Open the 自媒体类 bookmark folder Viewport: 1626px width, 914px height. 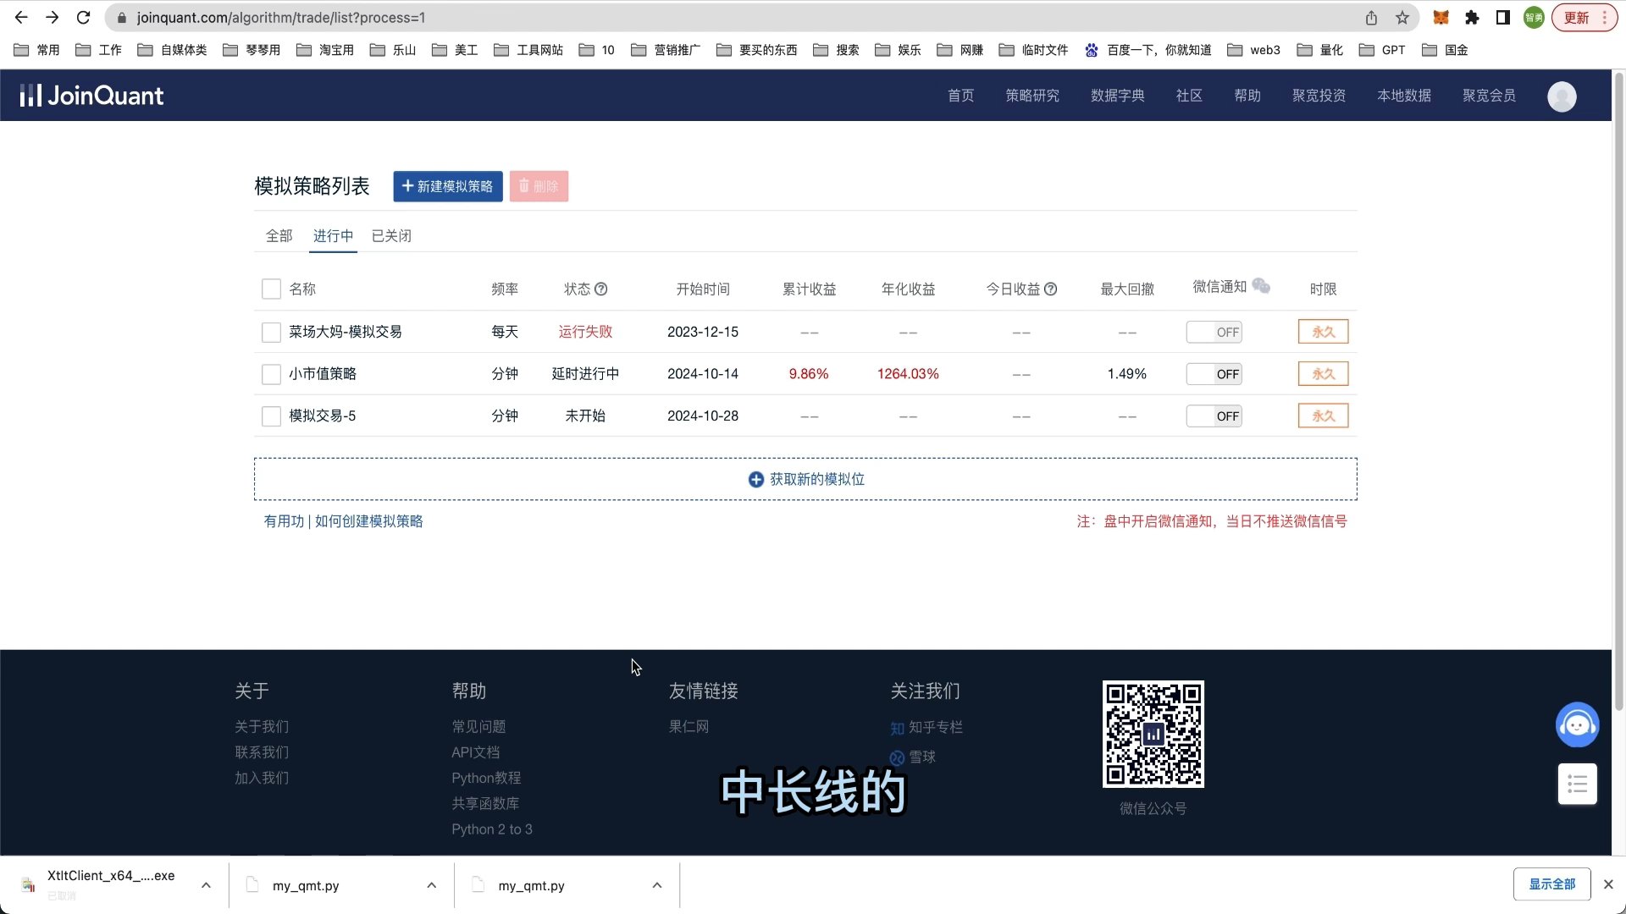point(172,50)
